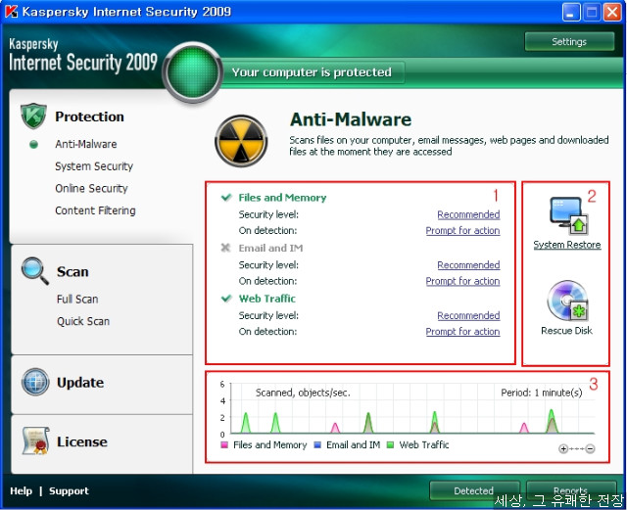Click the pink Files and Memory legend swatch
The image size is (627, 510).
click(224, 444)
